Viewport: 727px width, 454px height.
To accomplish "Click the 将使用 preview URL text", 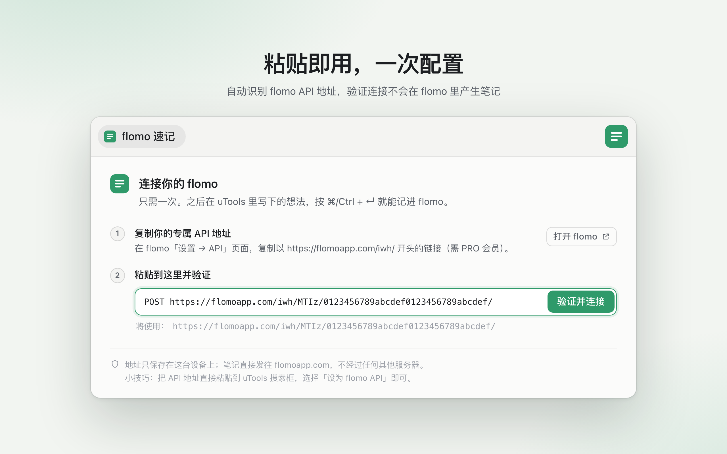I will 334,326.
